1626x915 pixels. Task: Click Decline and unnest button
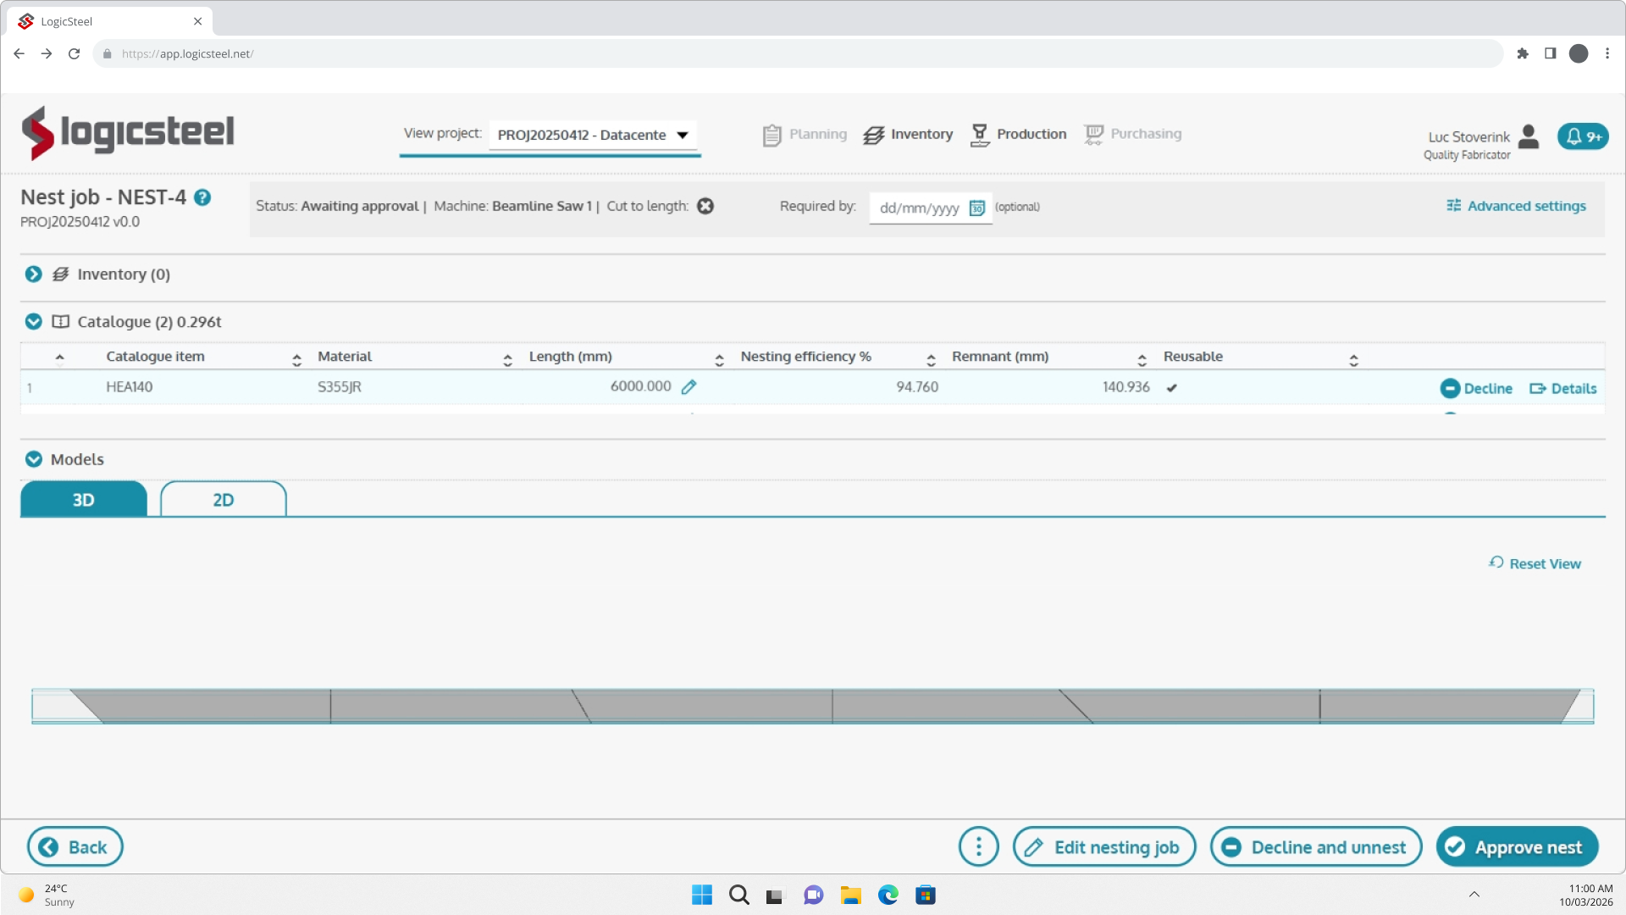(1315, 846)
